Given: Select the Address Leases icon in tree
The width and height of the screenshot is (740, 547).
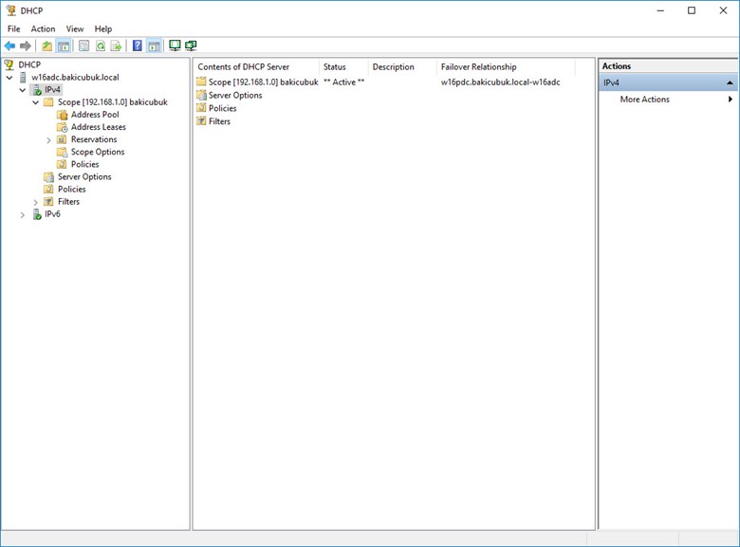Looking at the screenshot, I should tap(62, 127).
